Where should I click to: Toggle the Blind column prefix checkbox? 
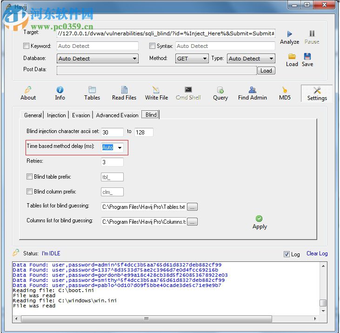tap(29, 192)
